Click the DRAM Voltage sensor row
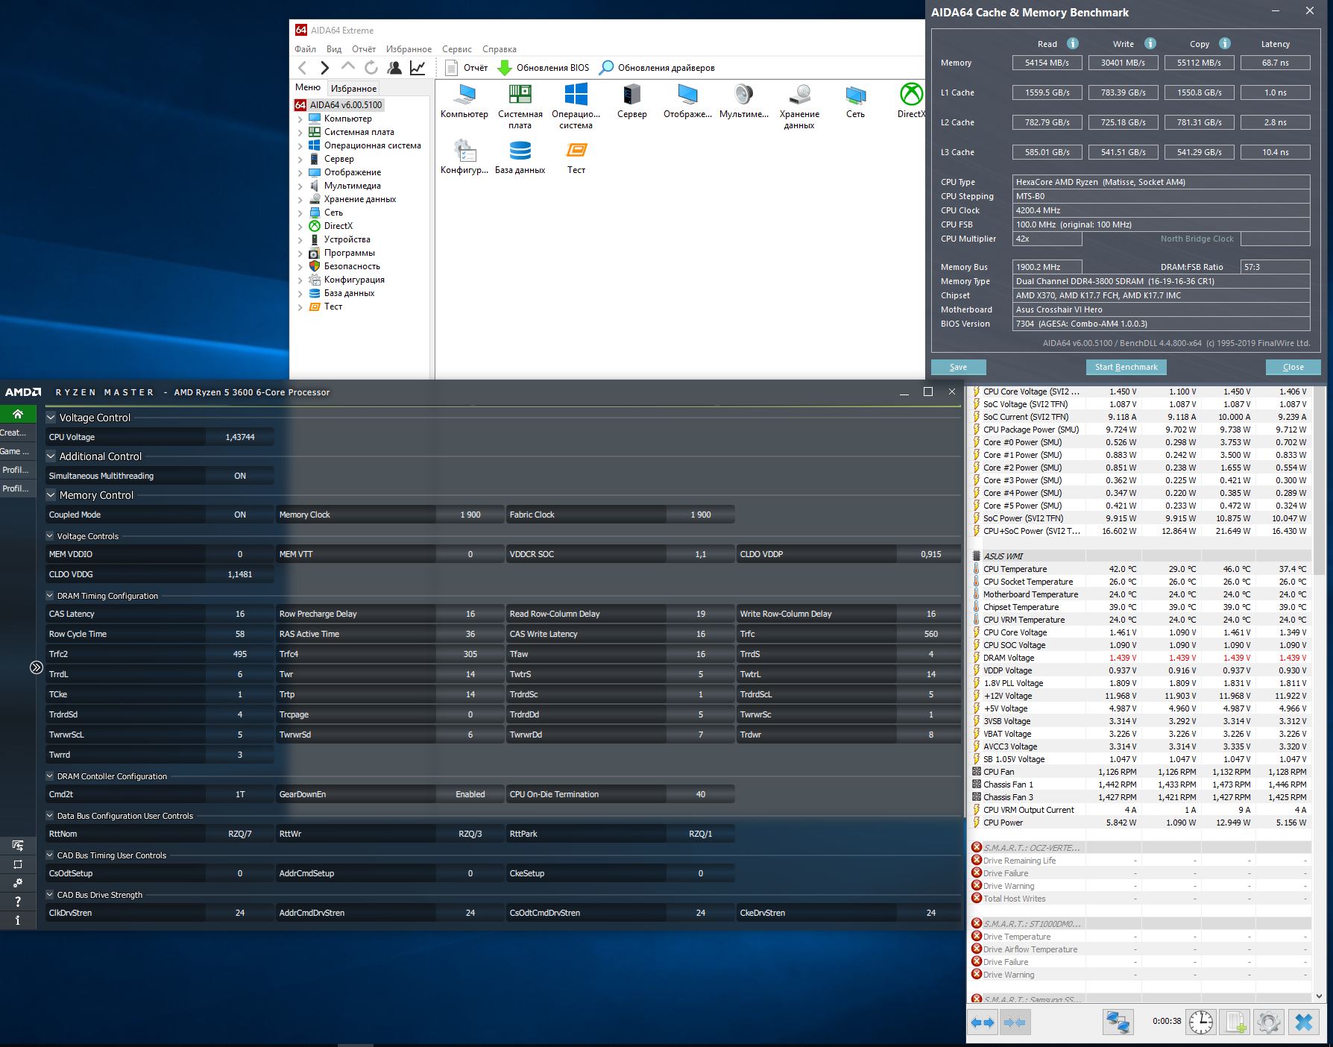 pos(1141,658)
